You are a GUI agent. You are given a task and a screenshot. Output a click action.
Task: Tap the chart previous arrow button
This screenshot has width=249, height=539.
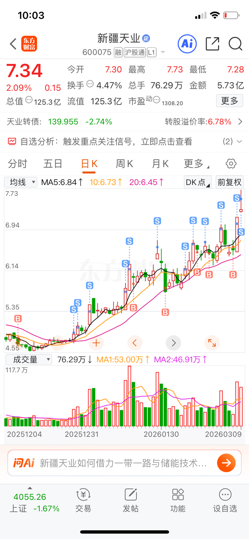135,343
